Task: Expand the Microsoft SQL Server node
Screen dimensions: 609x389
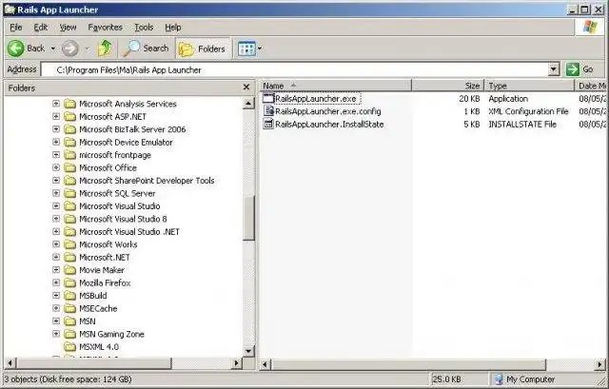Action: 56,193
